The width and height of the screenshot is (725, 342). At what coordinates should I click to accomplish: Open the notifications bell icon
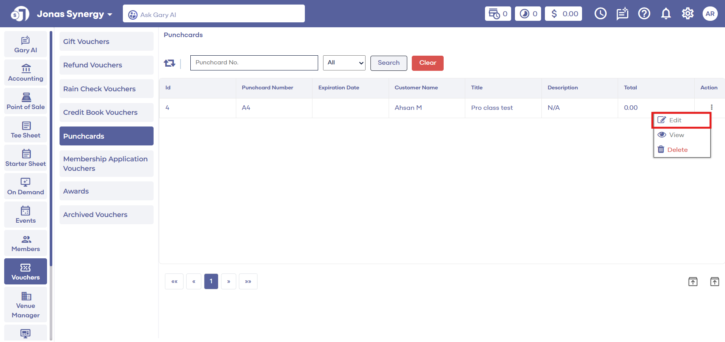pyautogui.click(x=666, y=14)
